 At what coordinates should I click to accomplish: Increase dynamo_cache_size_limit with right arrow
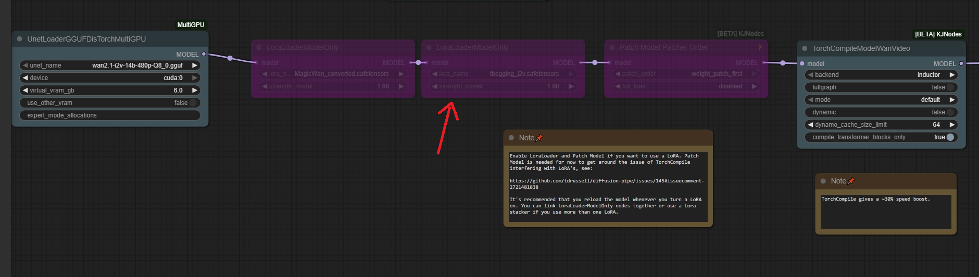(952, 125)
